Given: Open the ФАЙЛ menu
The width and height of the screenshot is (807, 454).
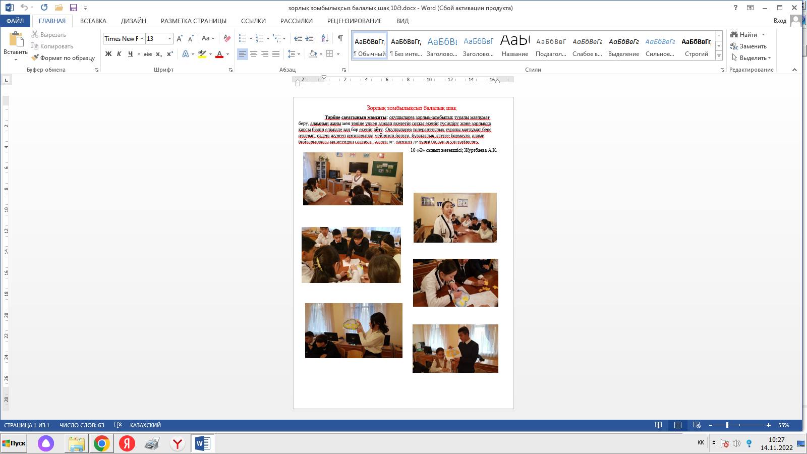Looking at the screenshot, I should click(15, 21).
